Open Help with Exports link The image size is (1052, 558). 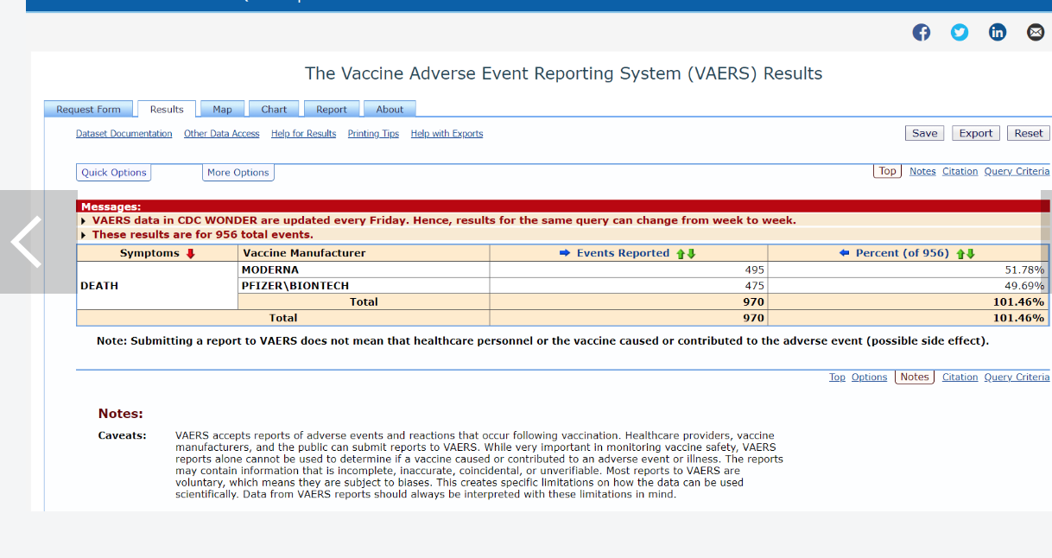tap(447, 134)
